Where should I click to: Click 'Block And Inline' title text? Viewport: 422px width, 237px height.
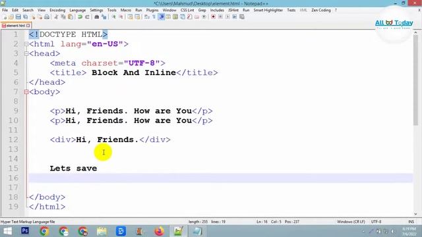tap(134, 73)
